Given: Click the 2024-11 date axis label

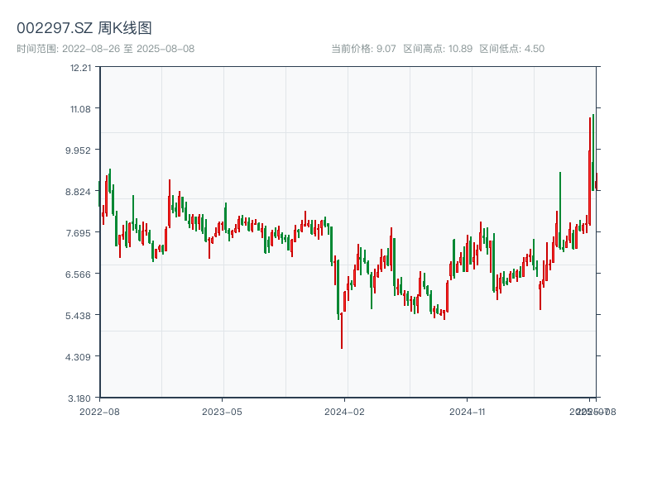Looking at the screenshot, I should tap(468, 411).
